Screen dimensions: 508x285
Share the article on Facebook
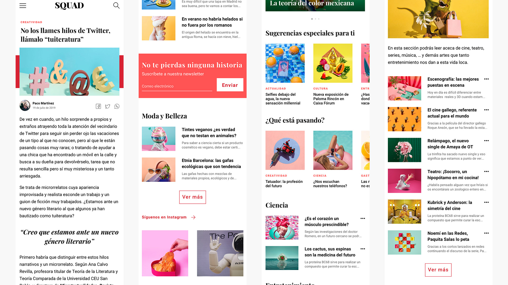(x=98, y=106)
